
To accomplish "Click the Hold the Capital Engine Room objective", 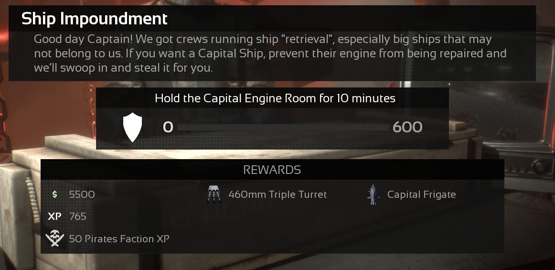I will [275, 99].
